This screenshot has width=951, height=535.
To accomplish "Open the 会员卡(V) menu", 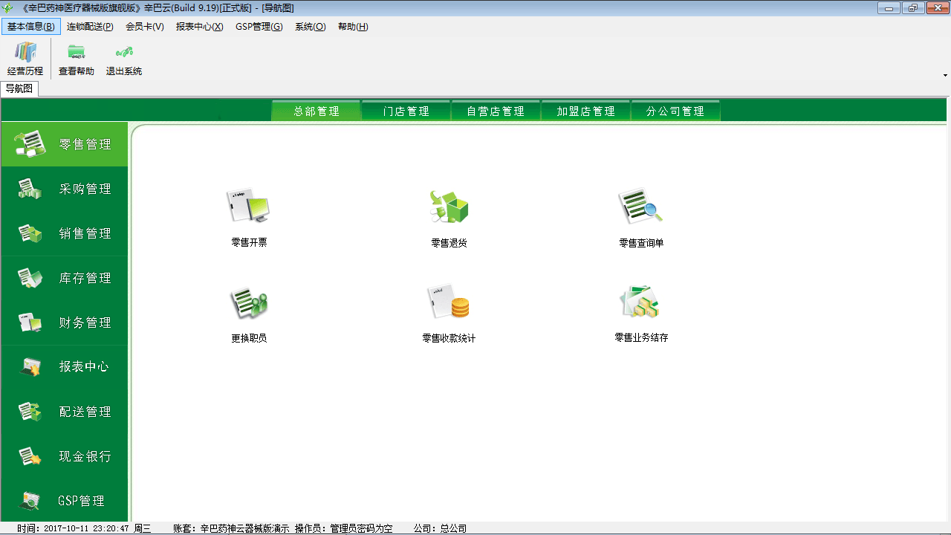I will [x=145, y=27].
